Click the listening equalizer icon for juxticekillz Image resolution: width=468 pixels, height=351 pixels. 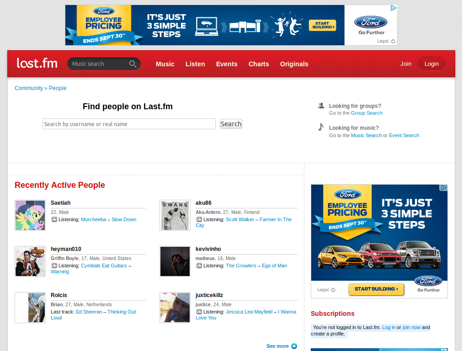click(x=199, y=312)
